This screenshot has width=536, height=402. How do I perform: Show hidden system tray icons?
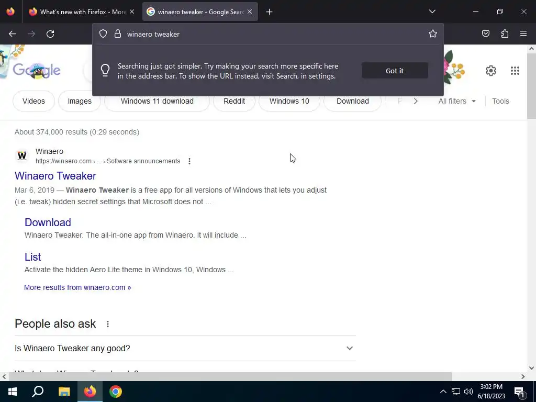[443, 392]
